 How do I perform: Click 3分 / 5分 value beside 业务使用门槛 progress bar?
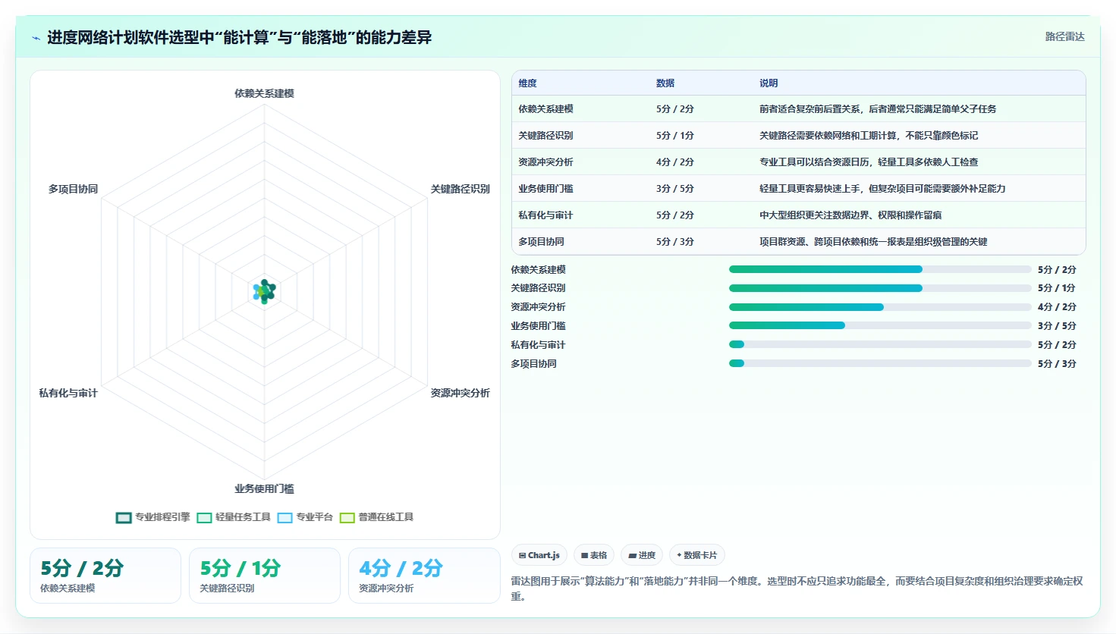pos(1057,326)
